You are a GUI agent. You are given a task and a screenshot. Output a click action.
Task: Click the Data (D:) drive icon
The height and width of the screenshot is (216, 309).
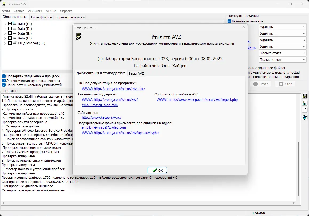point(14,29)
